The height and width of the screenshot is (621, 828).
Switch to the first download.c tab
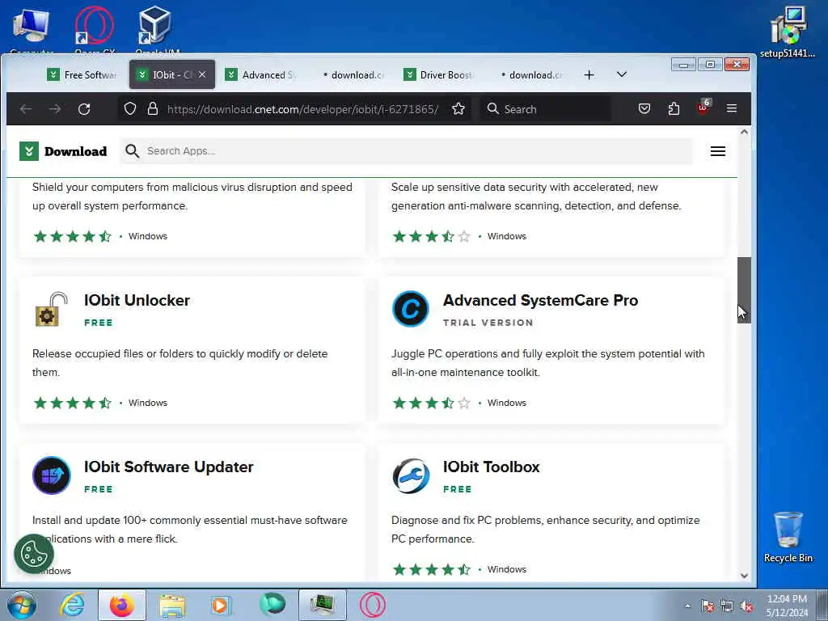tap(351, 75)
